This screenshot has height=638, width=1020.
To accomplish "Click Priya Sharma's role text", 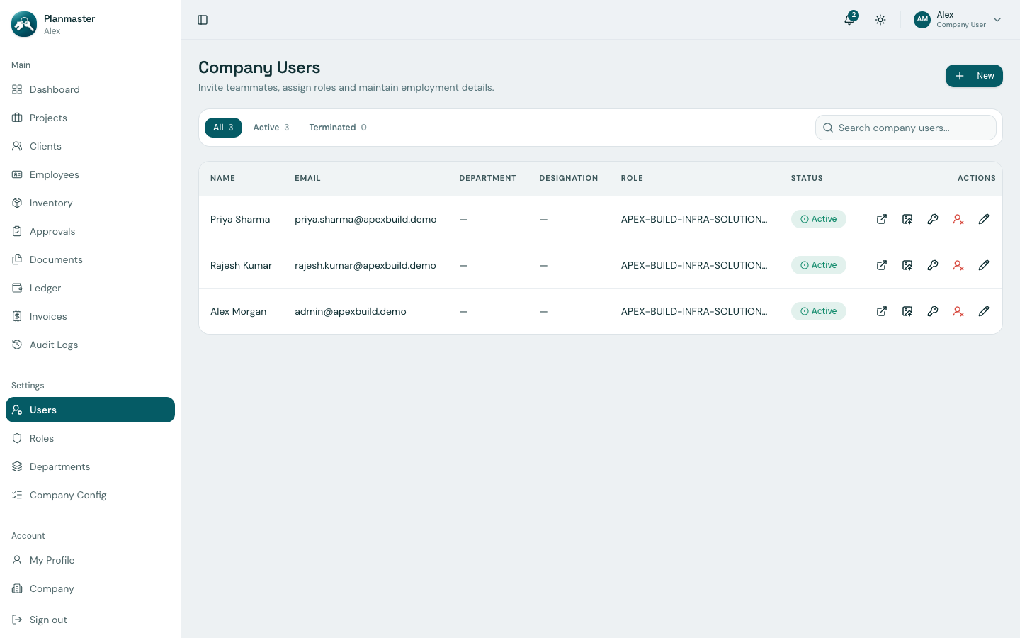I will (x=694, y=219).
